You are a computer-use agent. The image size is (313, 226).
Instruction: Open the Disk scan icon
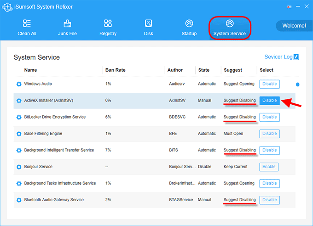[148, 23]
